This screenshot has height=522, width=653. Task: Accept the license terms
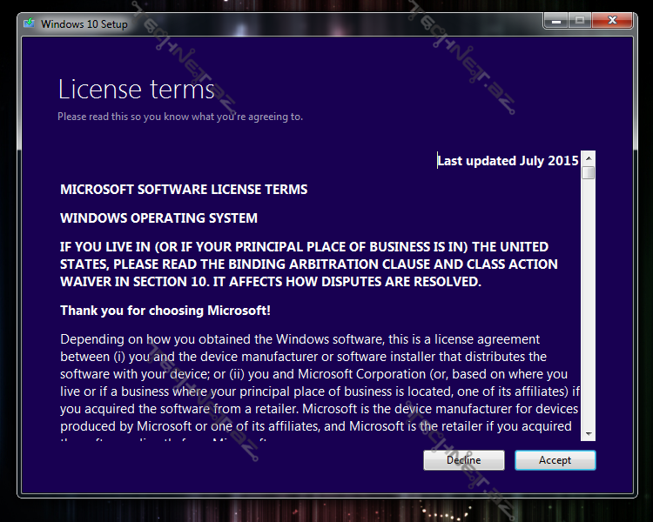coord(555,460)
